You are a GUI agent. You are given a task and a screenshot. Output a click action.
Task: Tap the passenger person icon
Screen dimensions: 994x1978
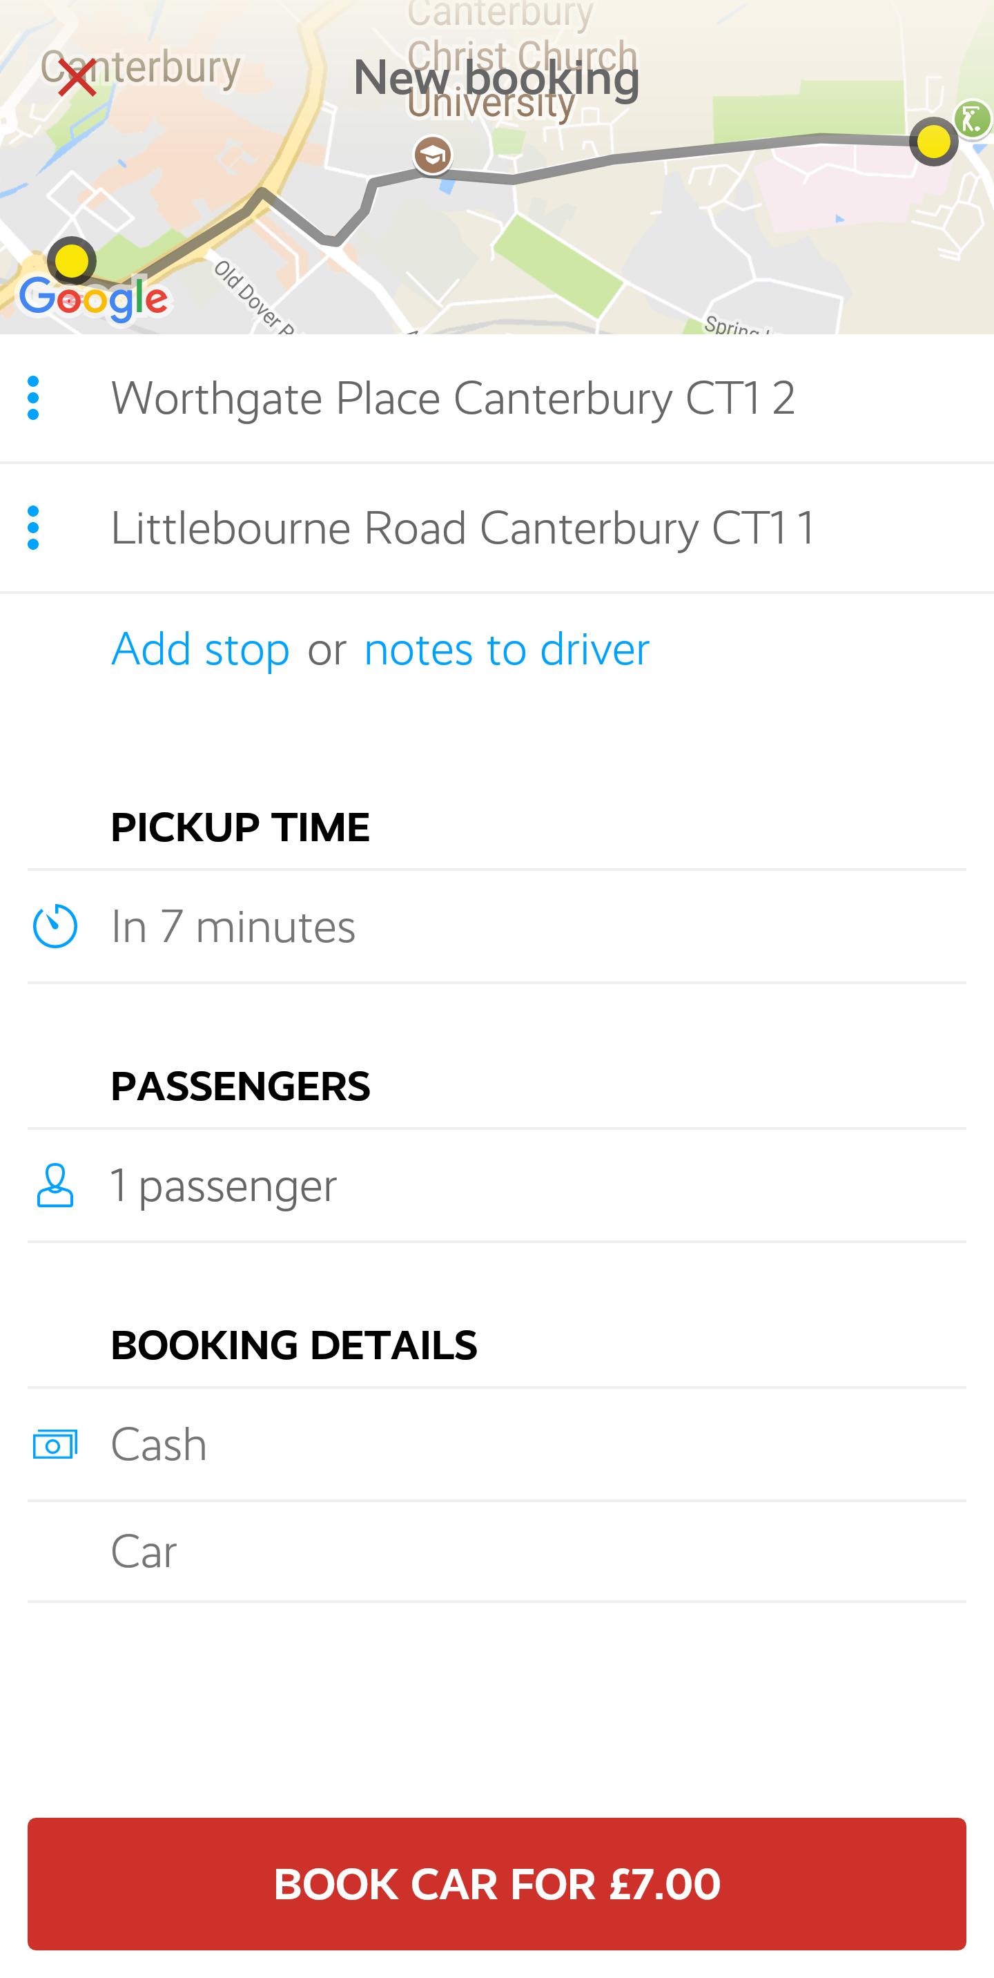55,1185
